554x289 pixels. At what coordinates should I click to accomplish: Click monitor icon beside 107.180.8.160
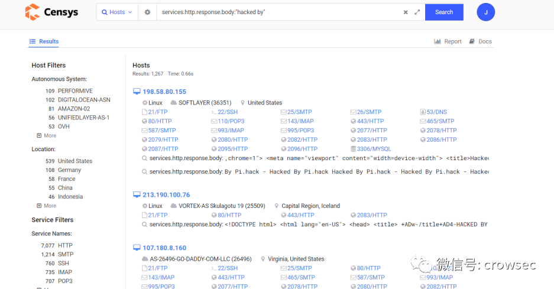[137, 248]
